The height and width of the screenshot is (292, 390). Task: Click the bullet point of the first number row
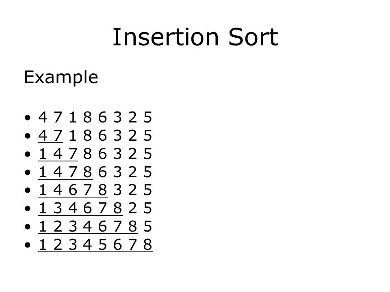[28, 118]
